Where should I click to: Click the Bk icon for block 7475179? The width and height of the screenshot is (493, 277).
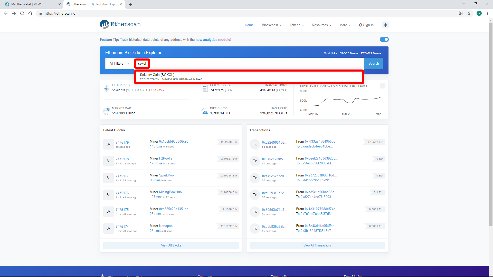pyautogui.click(x=108, y=144)
